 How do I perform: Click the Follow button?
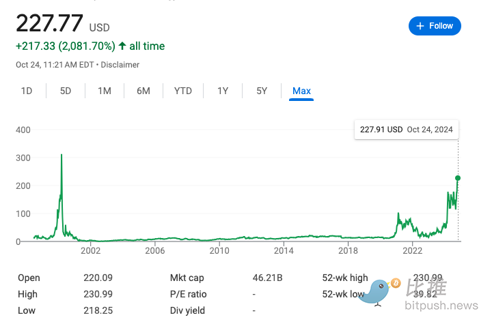point(435,26)
